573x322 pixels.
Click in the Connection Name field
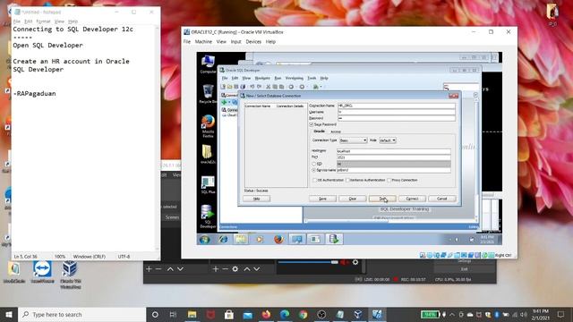396,106
